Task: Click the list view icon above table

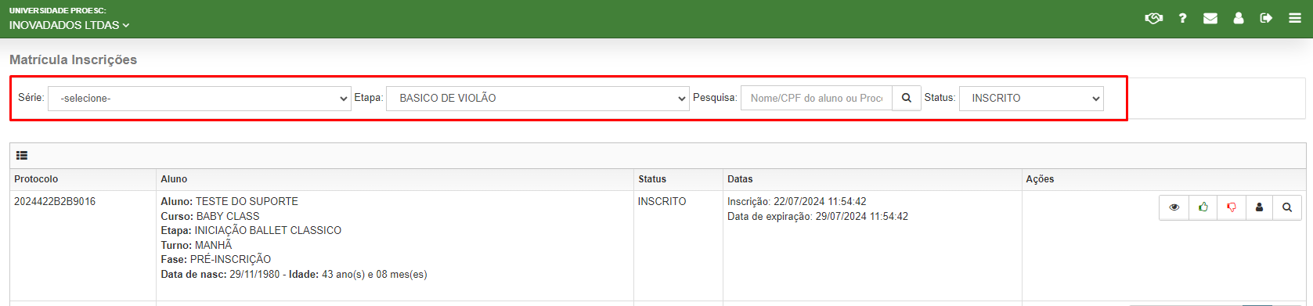Action: (x=22, y=156)
